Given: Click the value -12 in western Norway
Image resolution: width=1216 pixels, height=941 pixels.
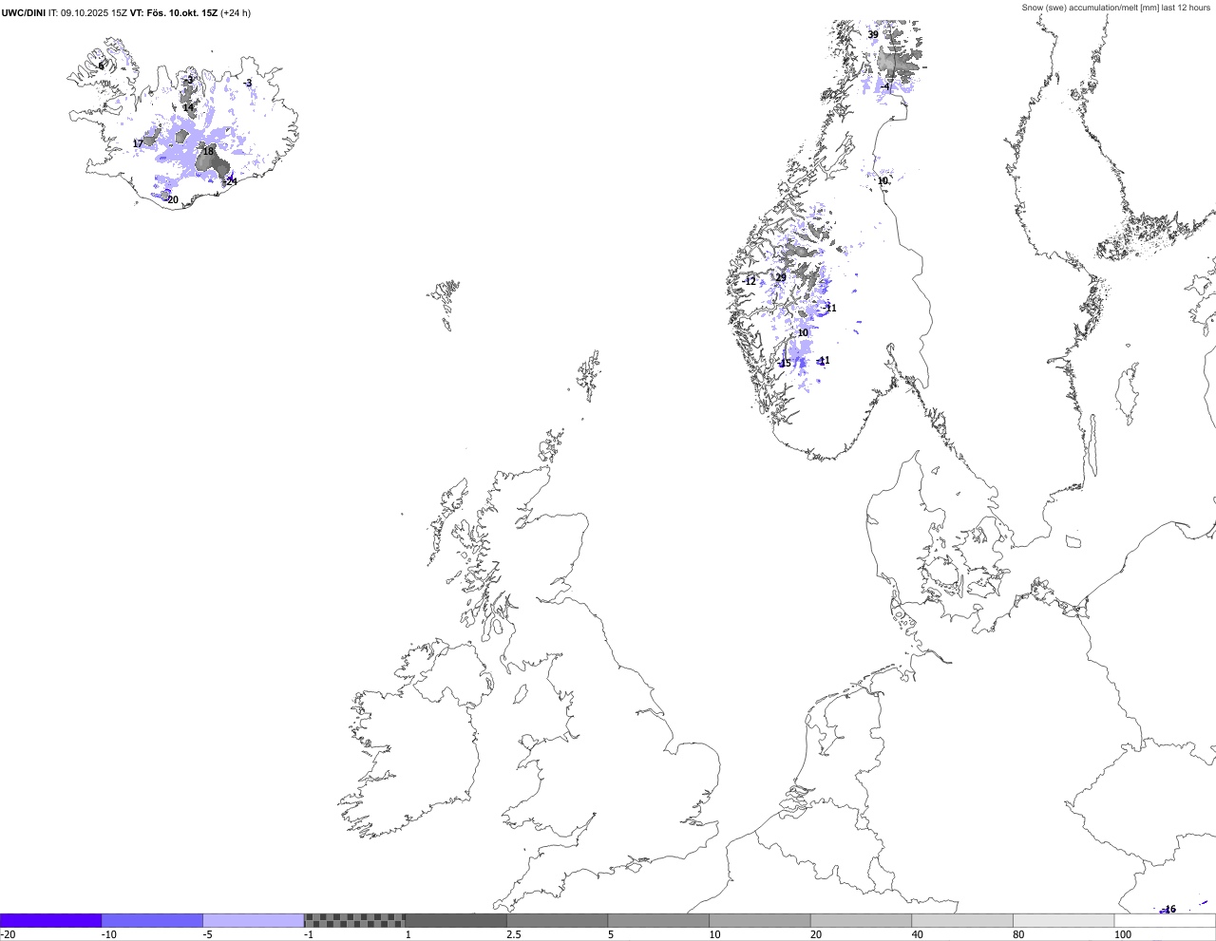Looking at the screenshot, I should (x=749, y=281).
